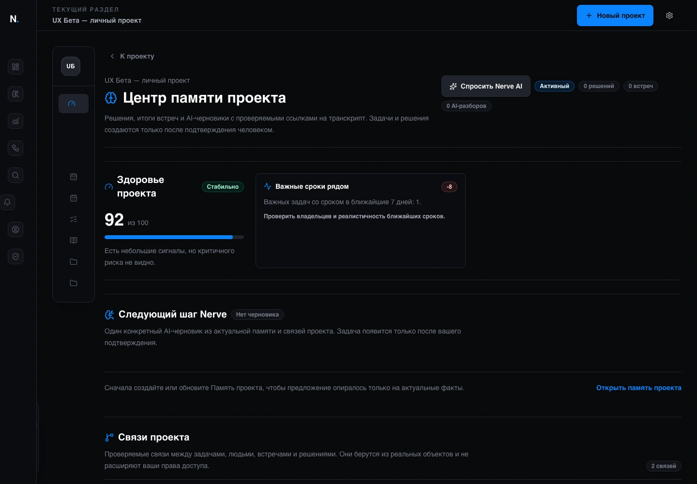Click the ТЕКУЩИЙ РАЗДЕЛ label in header
Image resolution: width=697 pixels, height=484 pixels.
point(86,10)
